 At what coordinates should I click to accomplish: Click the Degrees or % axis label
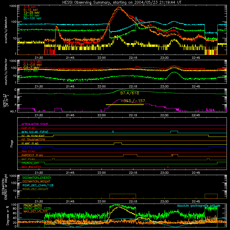tap(8, 215)
